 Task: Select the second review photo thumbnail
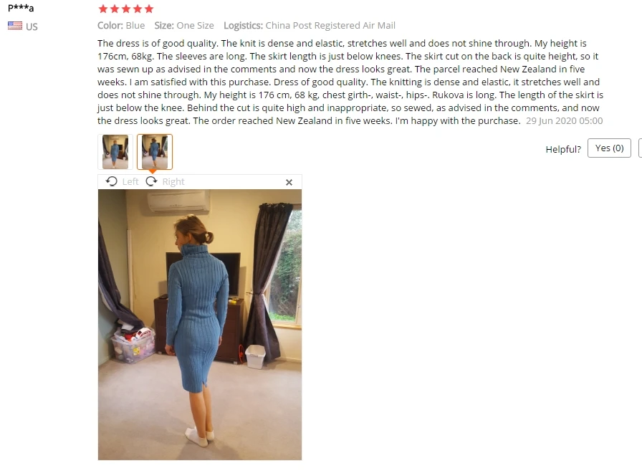[x=155, y=151]
